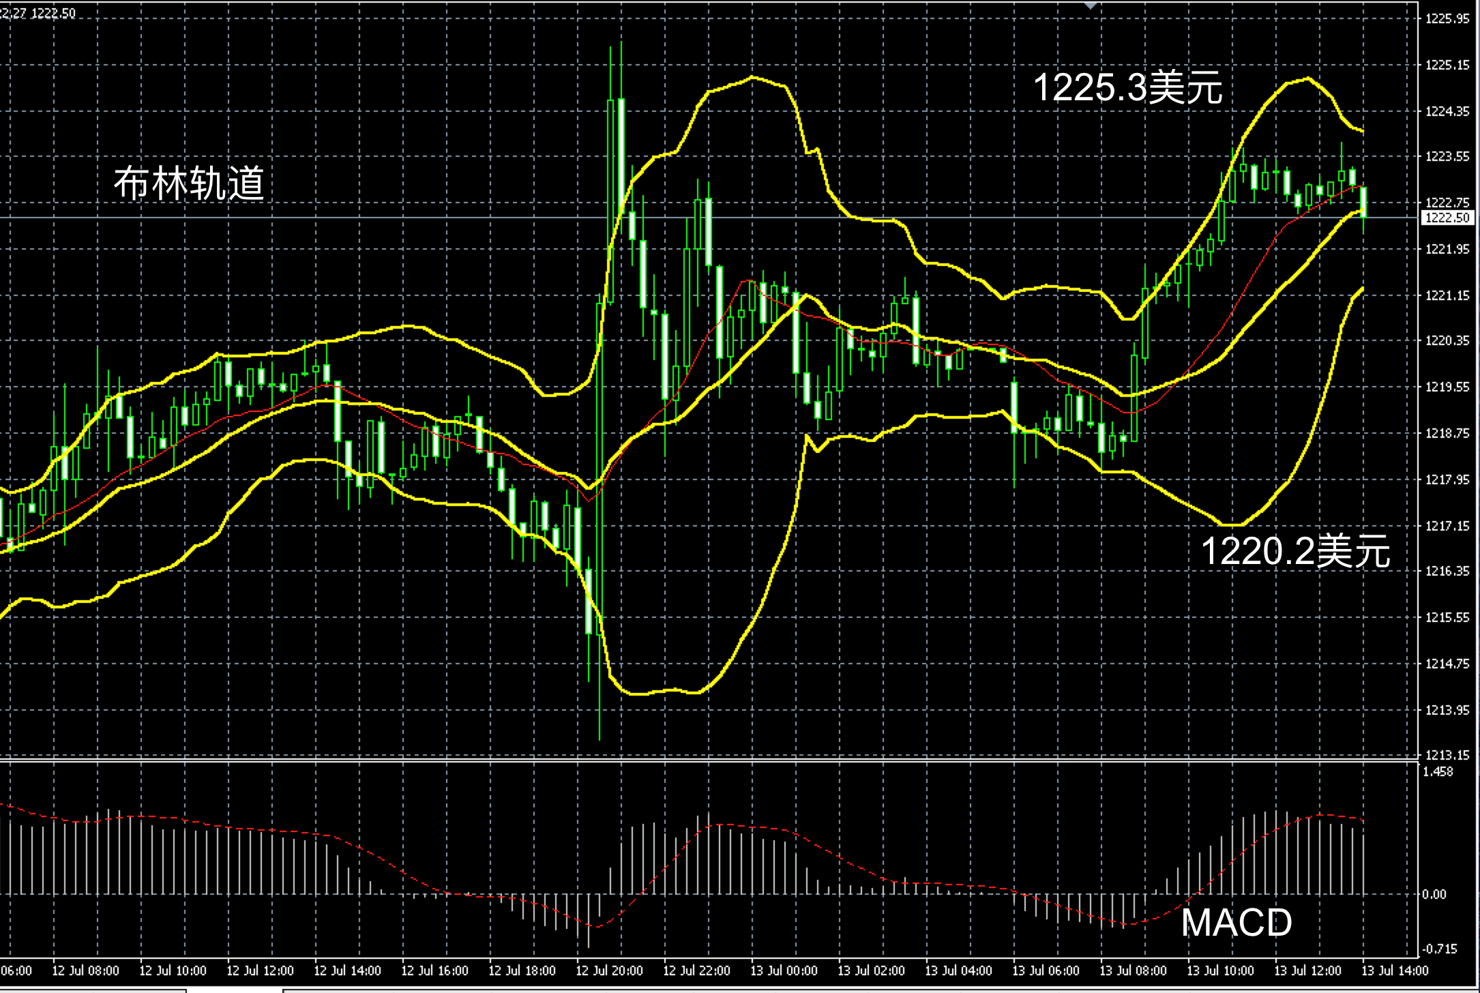The height and width of the screenshot is (993, 1480).
Task: Click the 13 Jul 08:00 time axis label
Action: coord(1133,970)
